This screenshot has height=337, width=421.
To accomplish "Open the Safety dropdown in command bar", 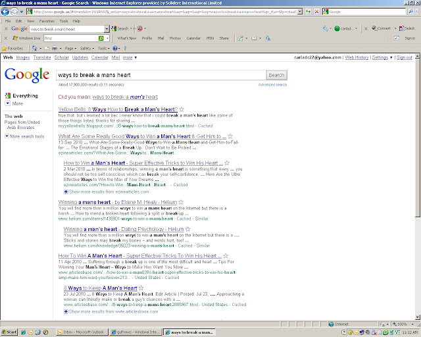I will (x=87, y=48).
